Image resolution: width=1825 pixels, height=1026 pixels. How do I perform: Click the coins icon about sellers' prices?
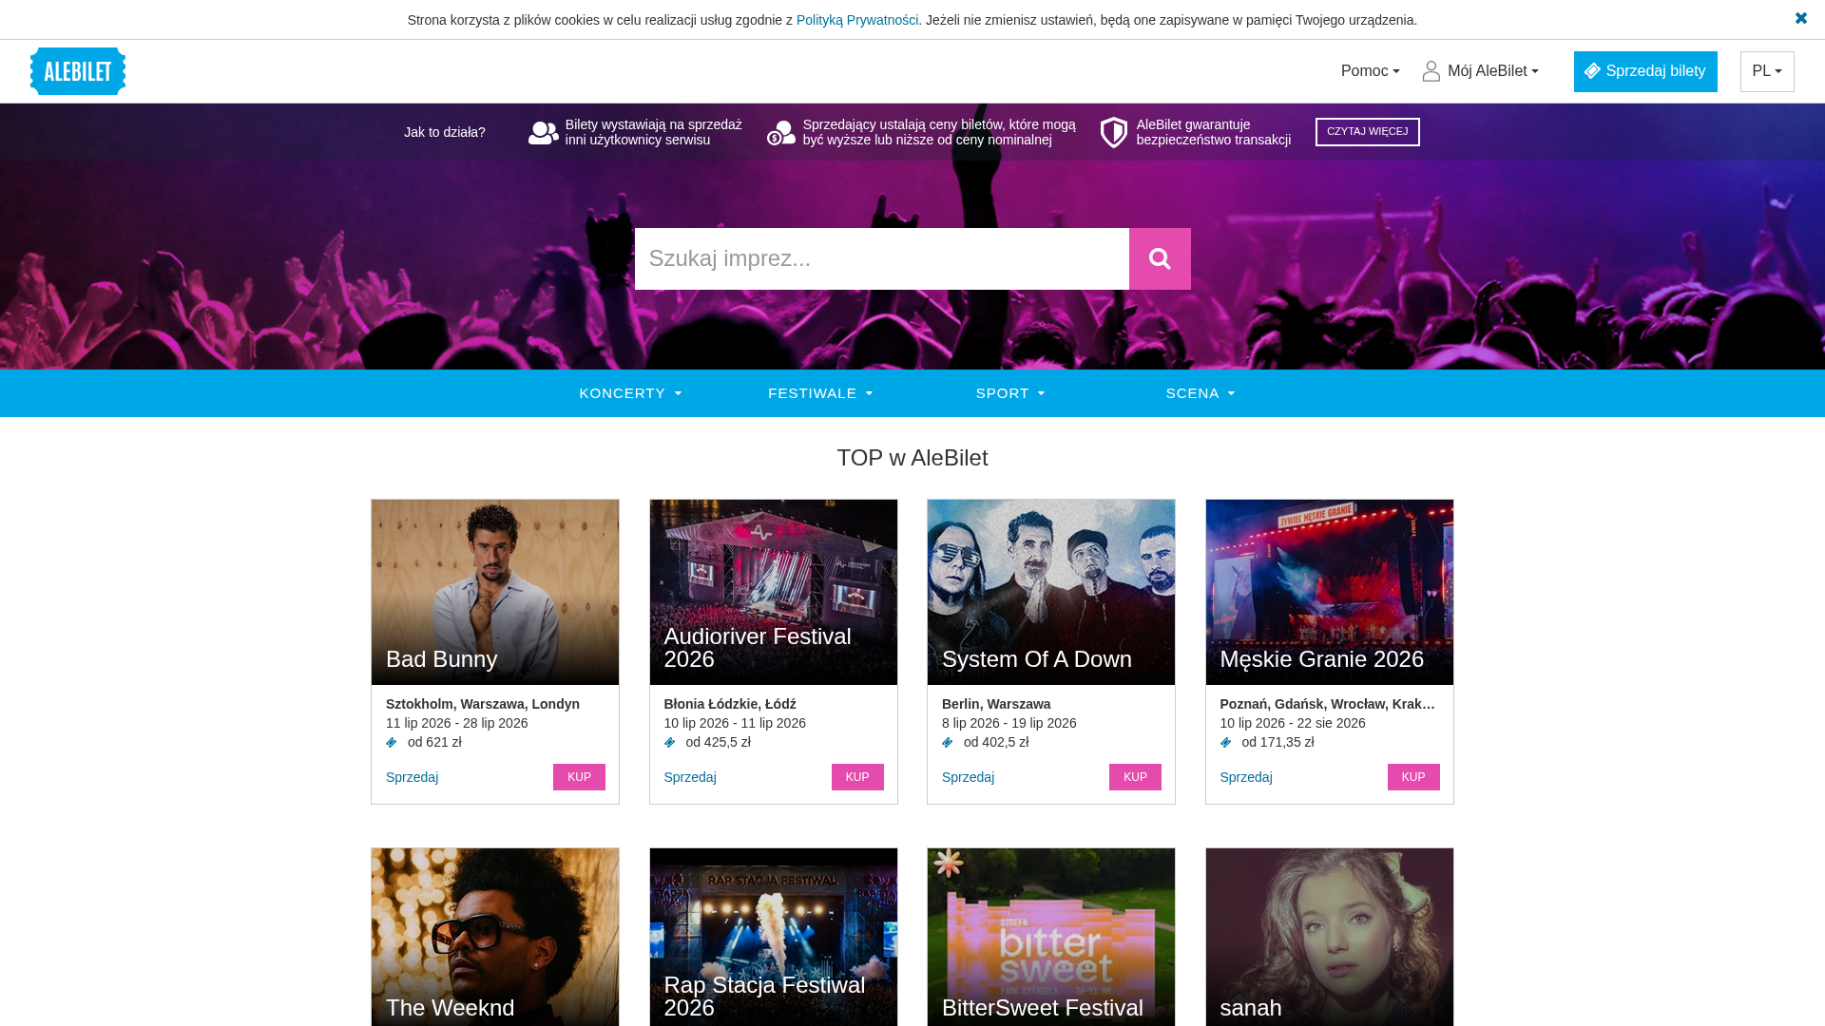781,132
